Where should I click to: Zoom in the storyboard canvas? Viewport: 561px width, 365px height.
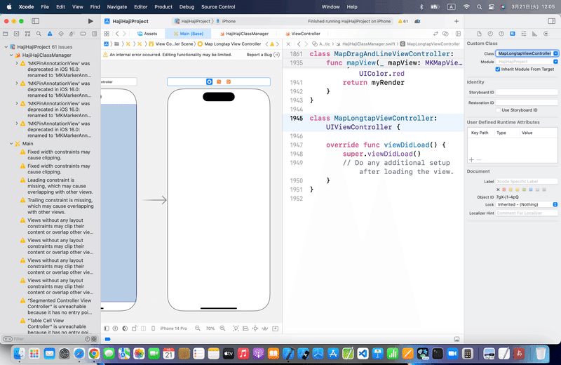(x=222, y=328)
